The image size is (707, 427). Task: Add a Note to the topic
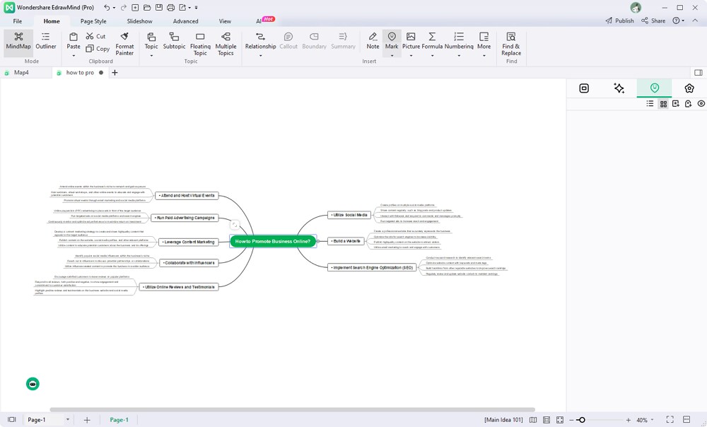(373, 40)
